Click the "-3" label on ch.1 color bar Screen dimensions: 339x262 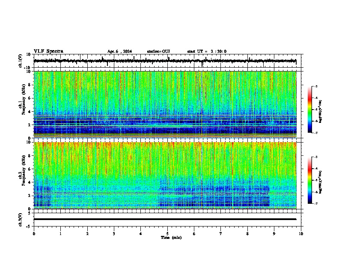315,86
